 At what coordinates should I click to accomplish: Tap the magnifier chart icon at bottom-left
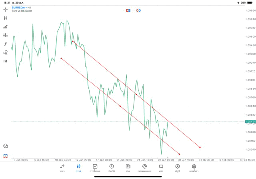5,146
